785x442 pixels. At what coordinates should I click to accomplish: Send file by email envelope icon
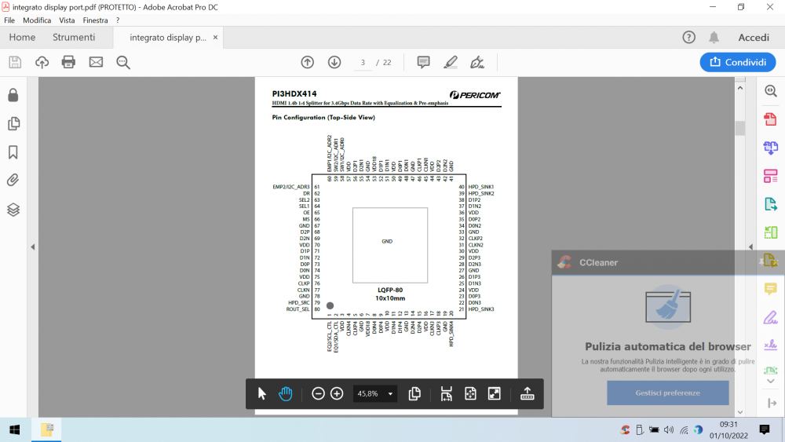(x=96, y=62)
